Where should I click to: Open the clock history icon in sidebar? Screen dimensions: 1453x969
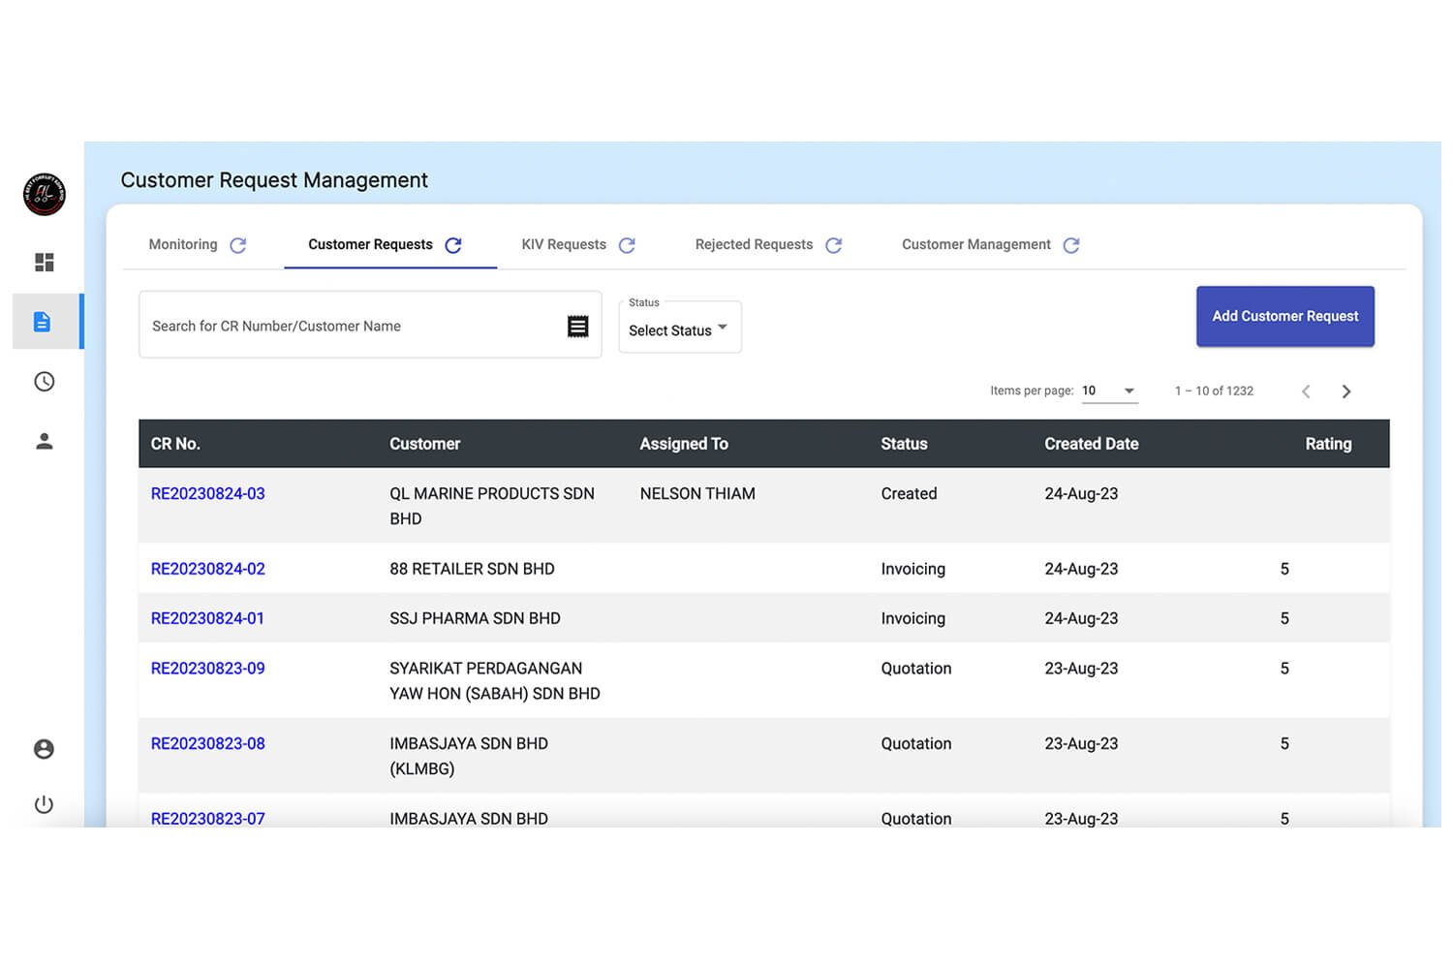(44, 382)
